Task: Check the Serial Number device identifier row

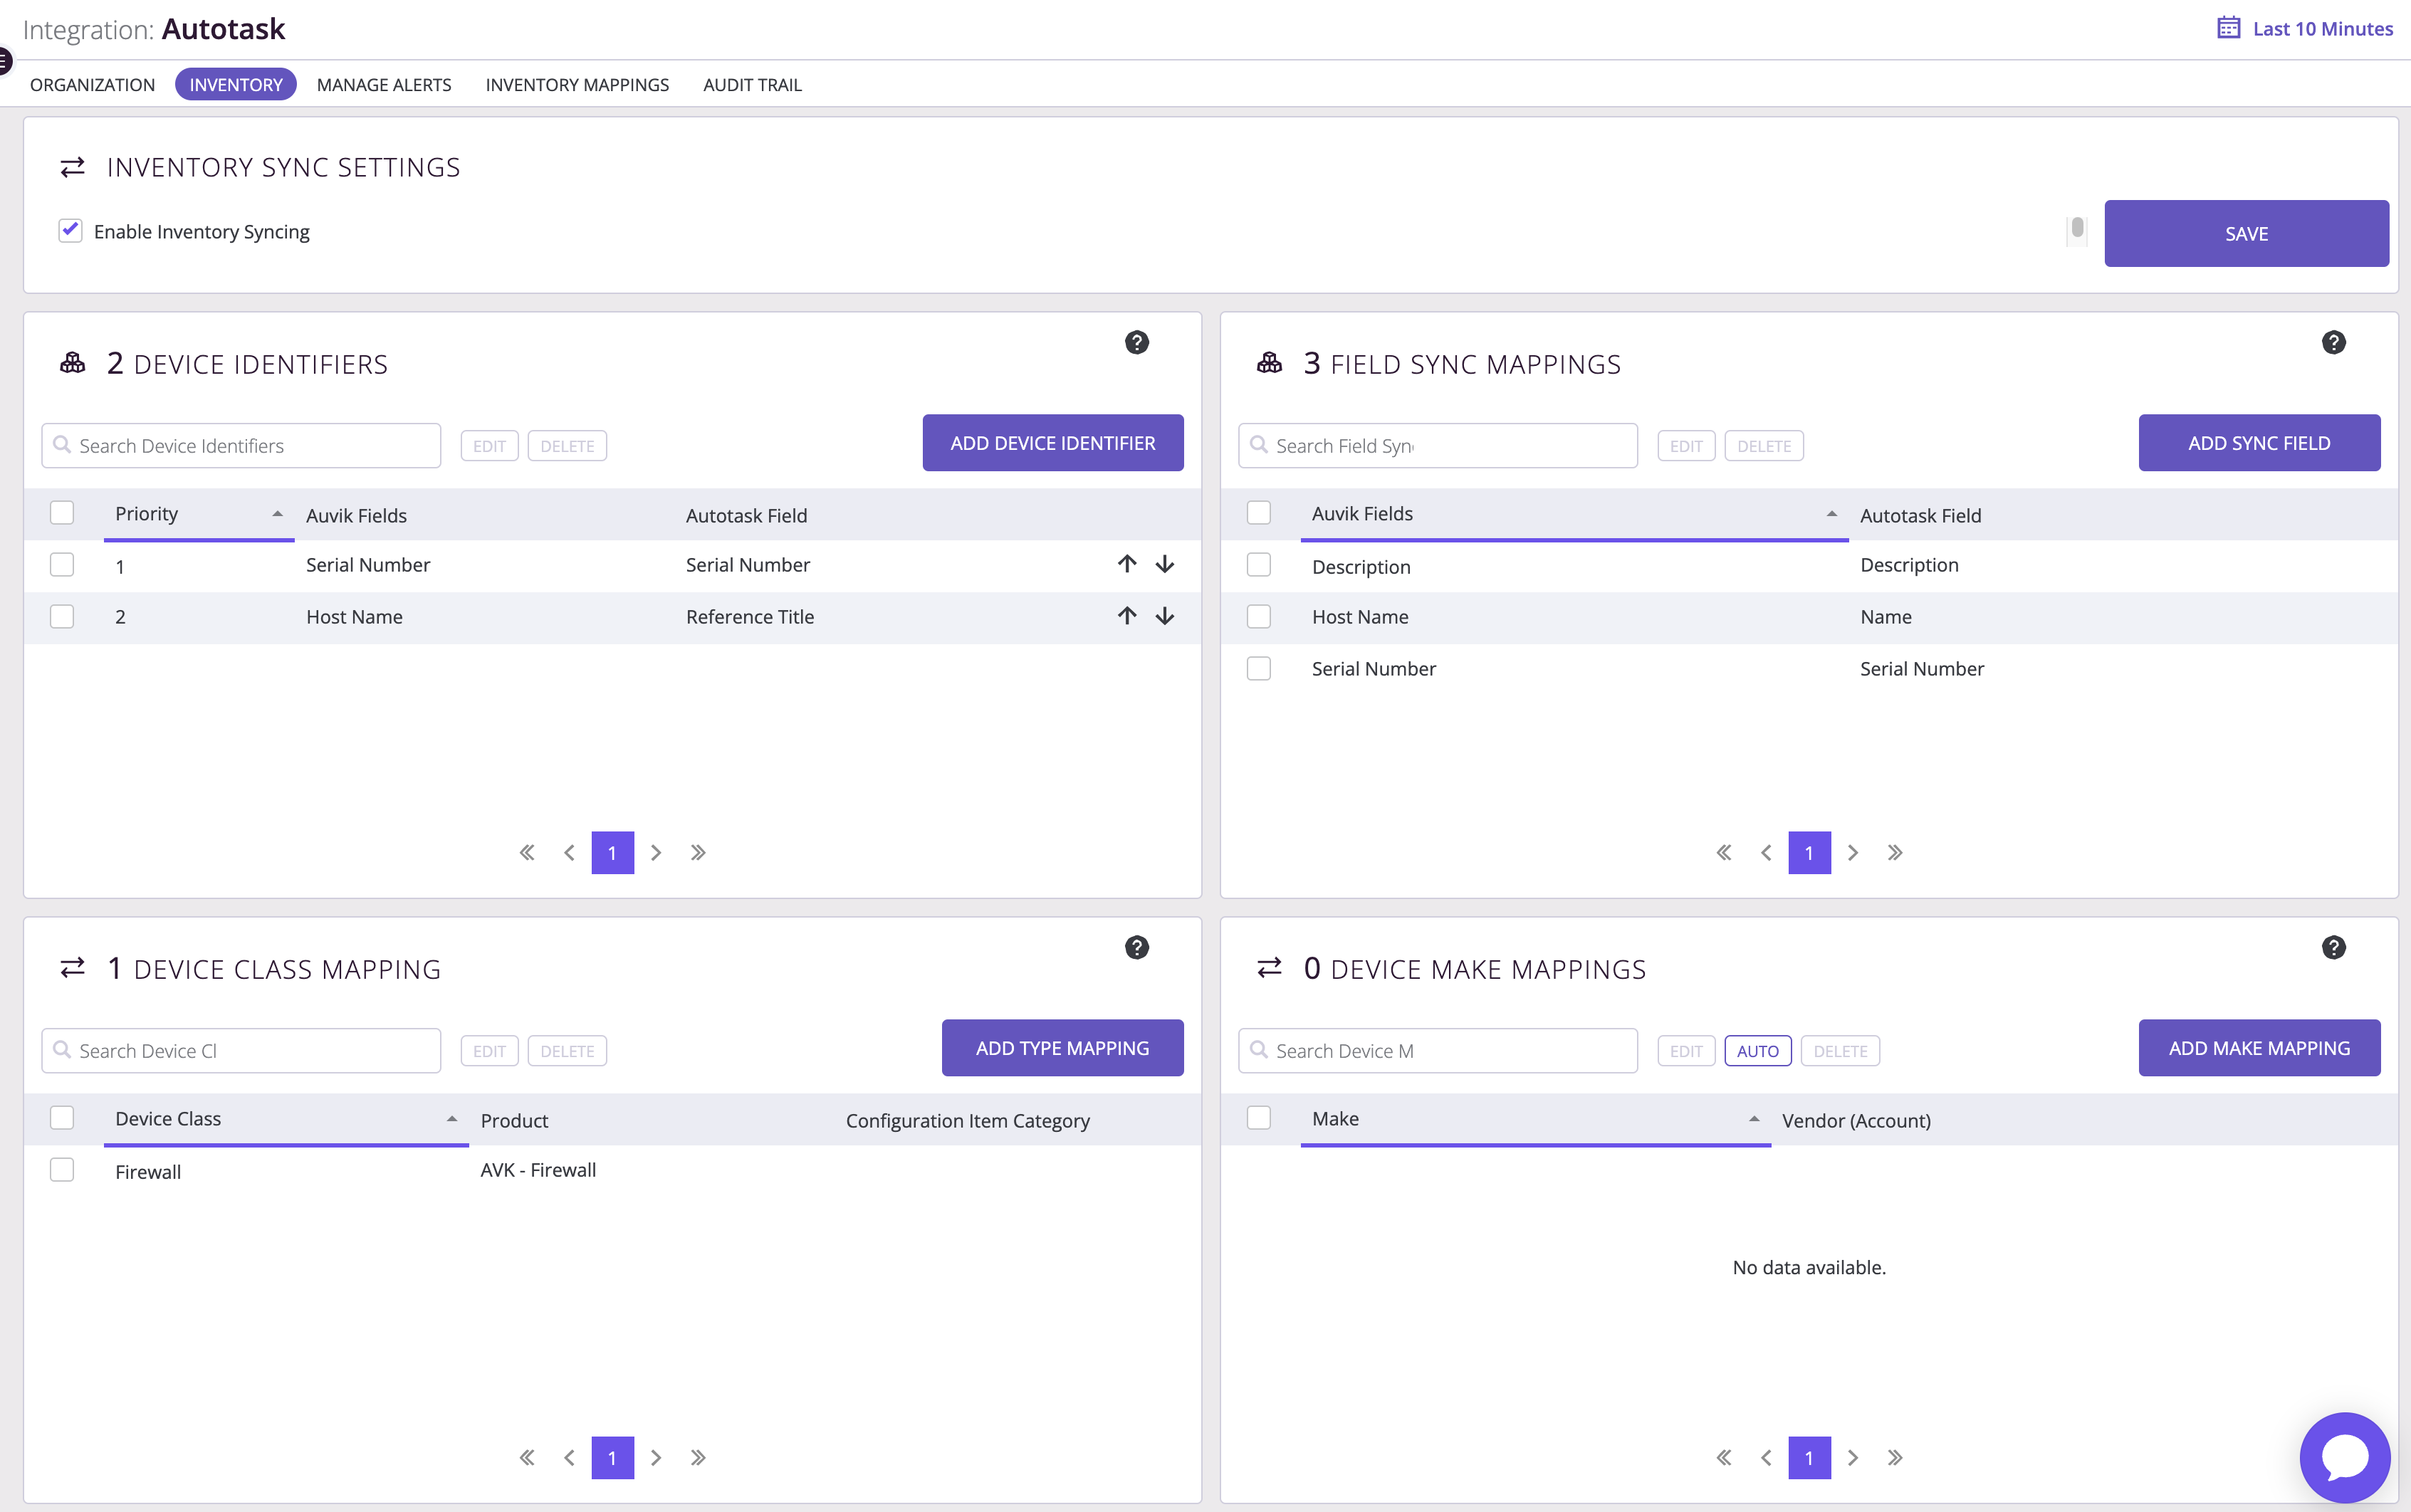Action: tap(62, 565)
